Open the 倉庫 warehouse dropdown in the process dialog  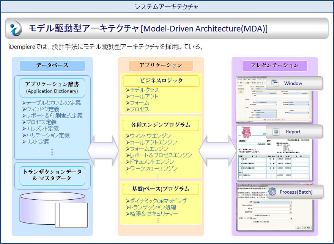[x=291, y=202]
